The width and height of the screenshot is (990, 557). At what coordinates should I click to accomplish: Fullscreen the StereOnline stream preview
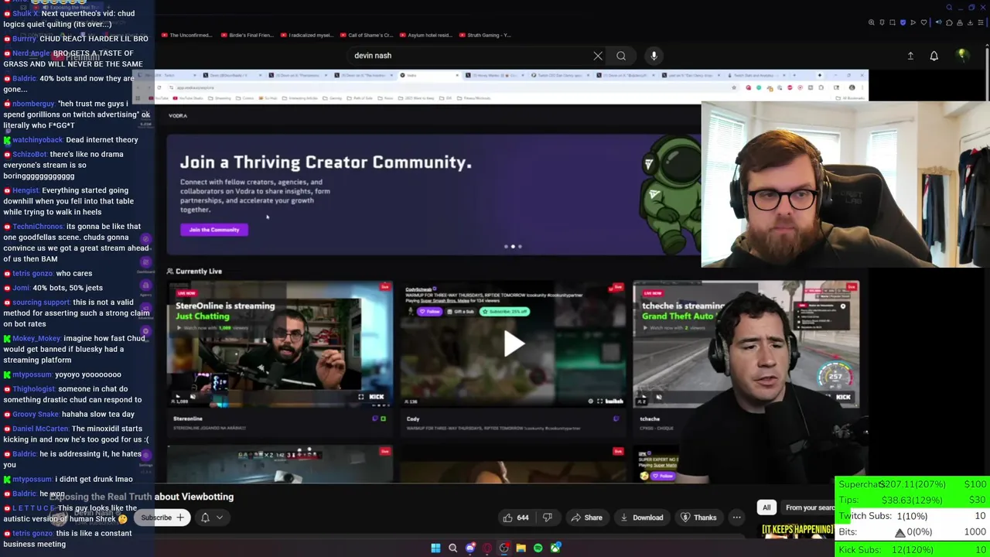[360, 397]
